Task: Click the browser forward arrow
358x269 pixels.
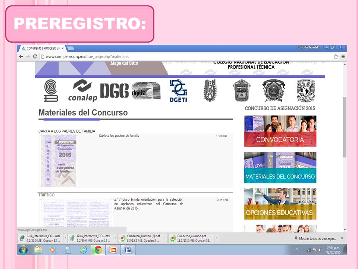Action: point(28,56)
